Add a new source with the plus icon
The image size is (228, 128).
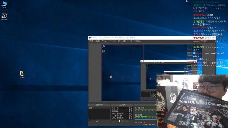[x=113, y=121]
